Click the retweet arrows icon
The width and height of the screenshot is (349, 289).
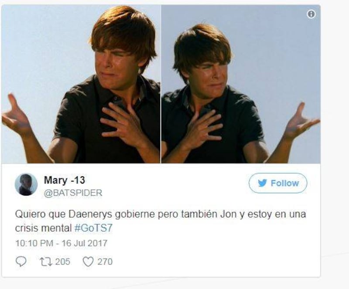coord(46,262)
